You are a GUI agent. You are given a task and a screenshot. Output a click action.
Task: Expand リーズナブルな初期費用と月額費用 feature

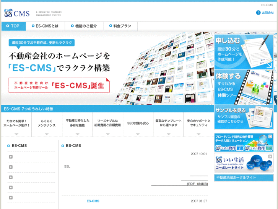pos(107,125)
